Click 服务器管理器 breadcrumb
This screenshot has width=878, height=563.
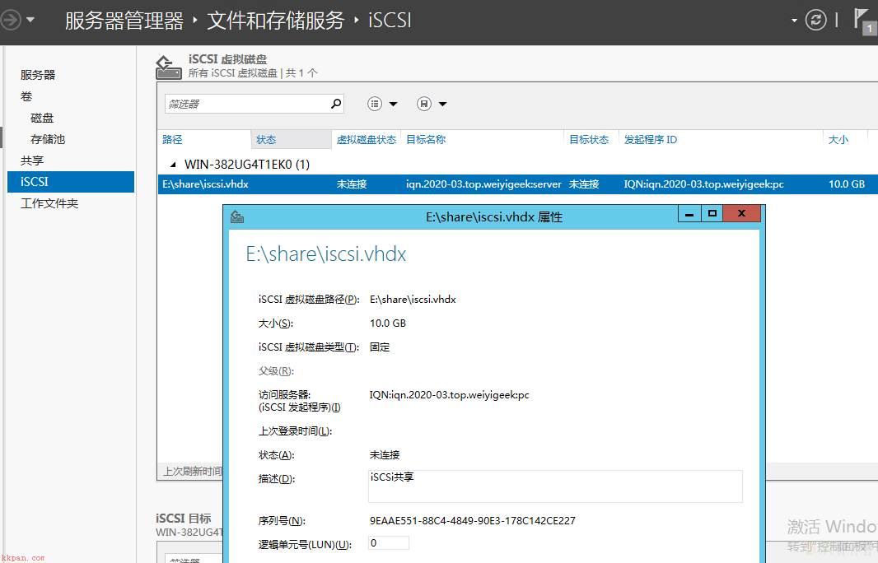(124, 21)
